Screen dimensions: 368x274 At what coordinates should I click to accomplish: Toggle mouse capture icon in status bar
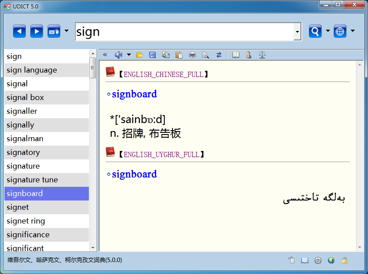click(291, 260)
